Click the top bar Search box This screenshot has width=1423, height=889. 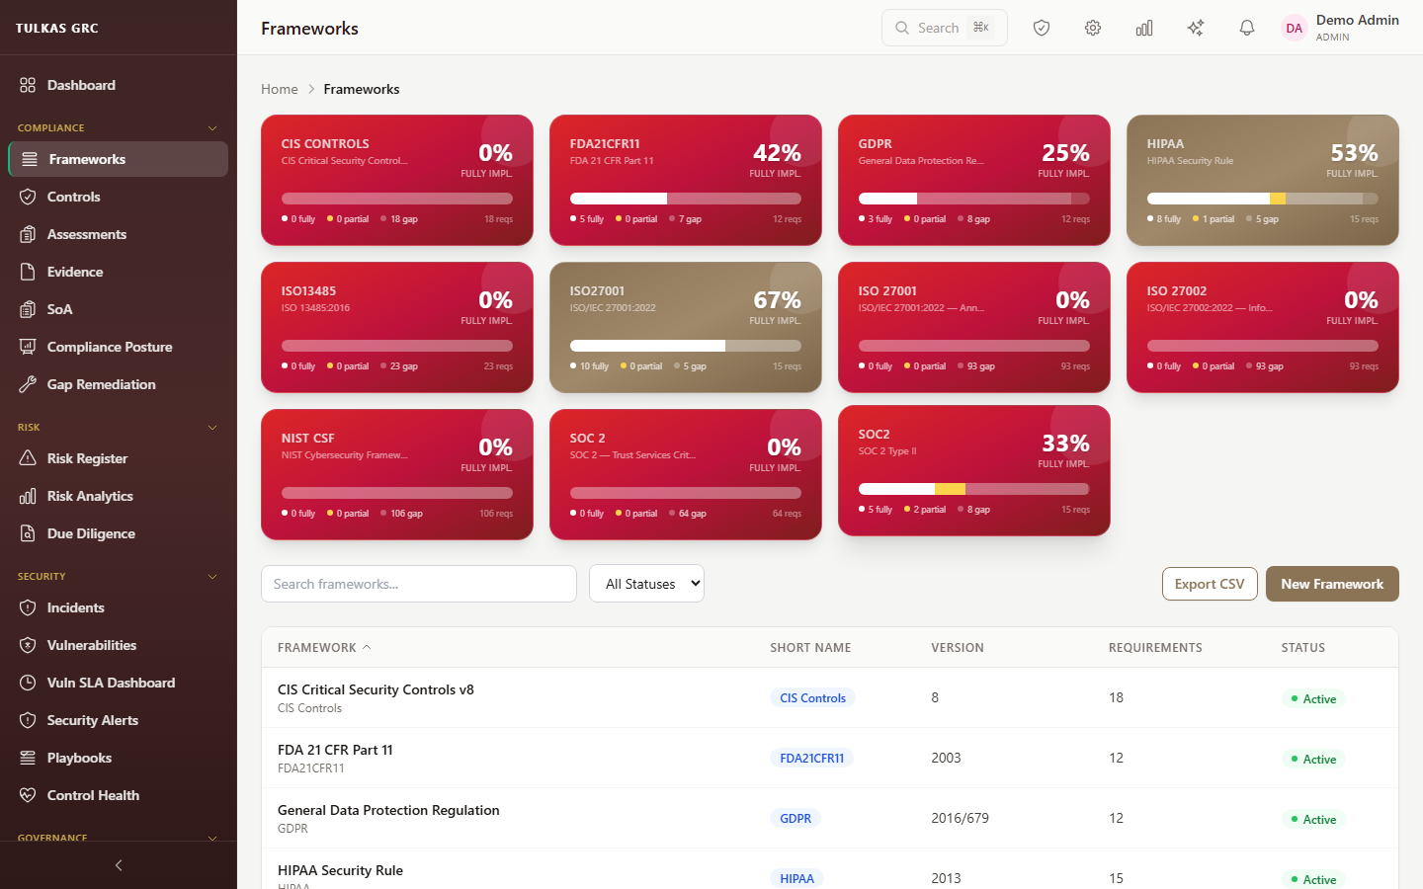(x=945, y=28)
